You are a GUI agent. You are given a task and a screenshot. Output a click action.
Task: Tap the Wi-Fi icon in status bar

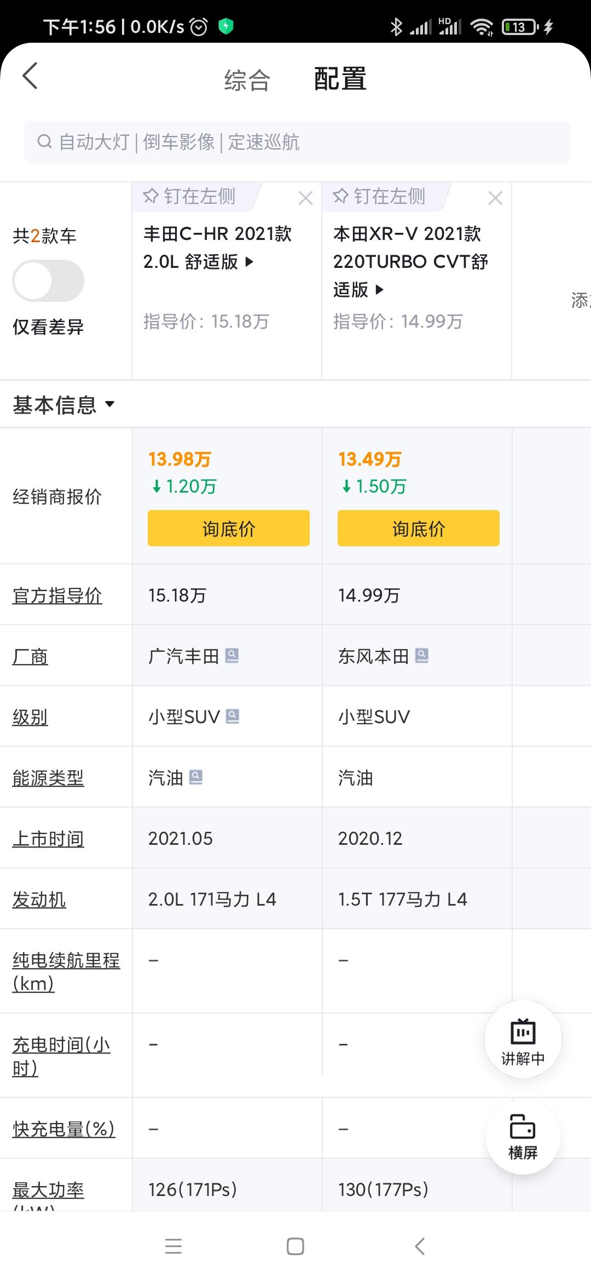[x=482, y=27]
